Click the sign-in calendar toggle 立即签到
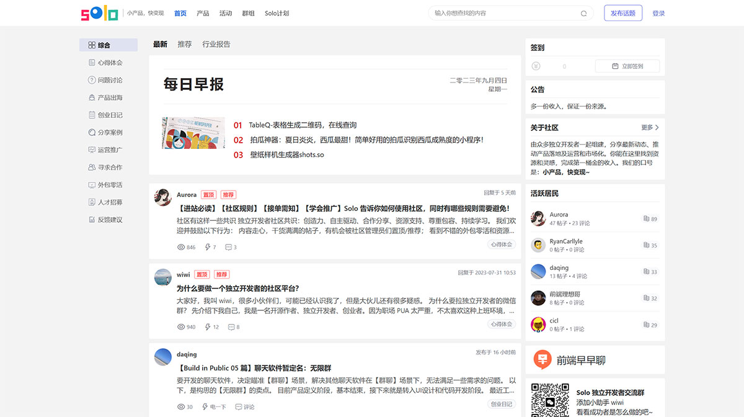The width and height of the screenshot is (744, 417). pyautogui.click(x=627, y=65)
